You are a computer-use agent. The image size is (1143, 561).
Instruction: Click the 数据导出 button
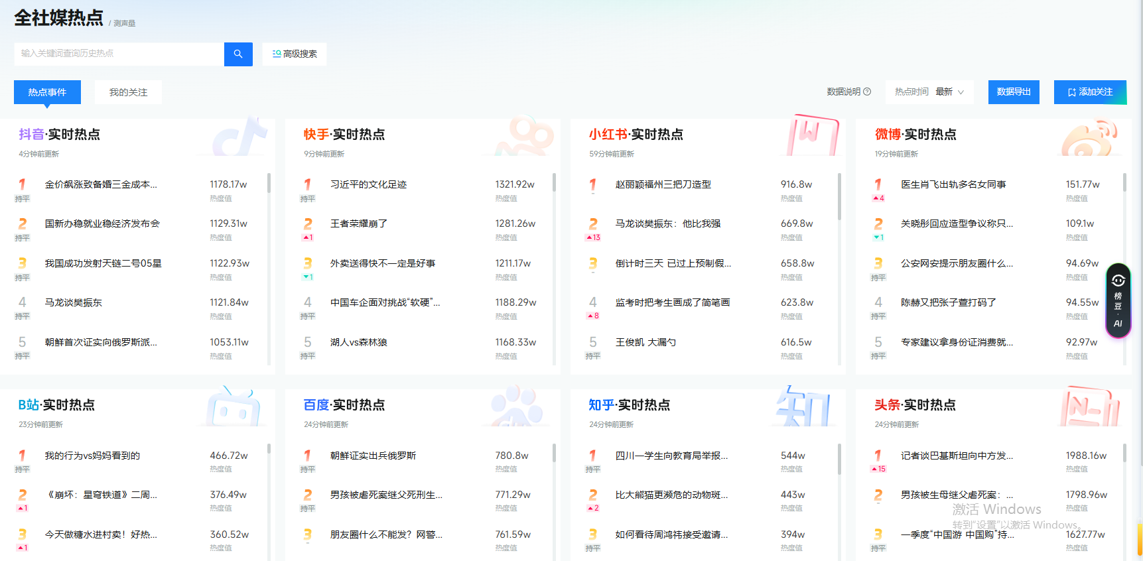pos(1014,92)
